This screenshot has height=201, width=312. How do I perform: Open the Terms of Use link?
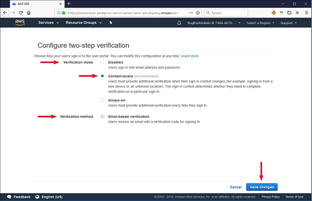coord(294,197)
